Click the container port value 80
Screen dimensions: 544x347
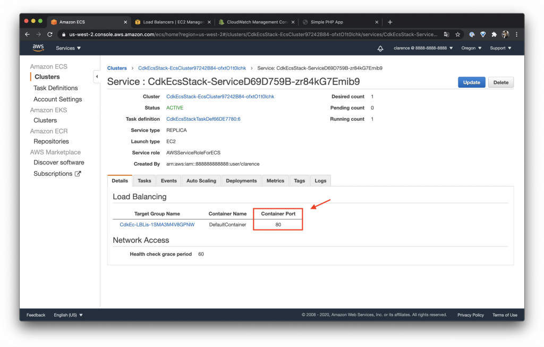coord(278,224)
